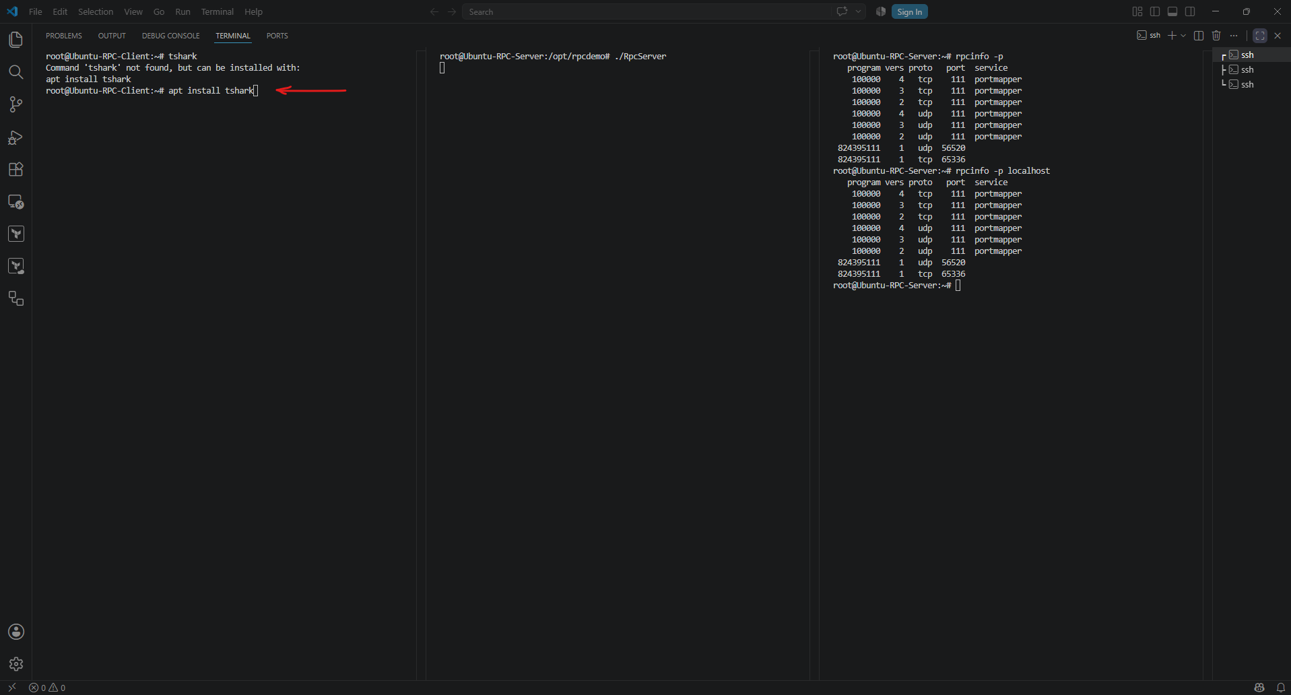This screenshot has height=695, width=1291.
Task: Switch to the DEBUG CONSOLE tab
Action: [170, 36]
